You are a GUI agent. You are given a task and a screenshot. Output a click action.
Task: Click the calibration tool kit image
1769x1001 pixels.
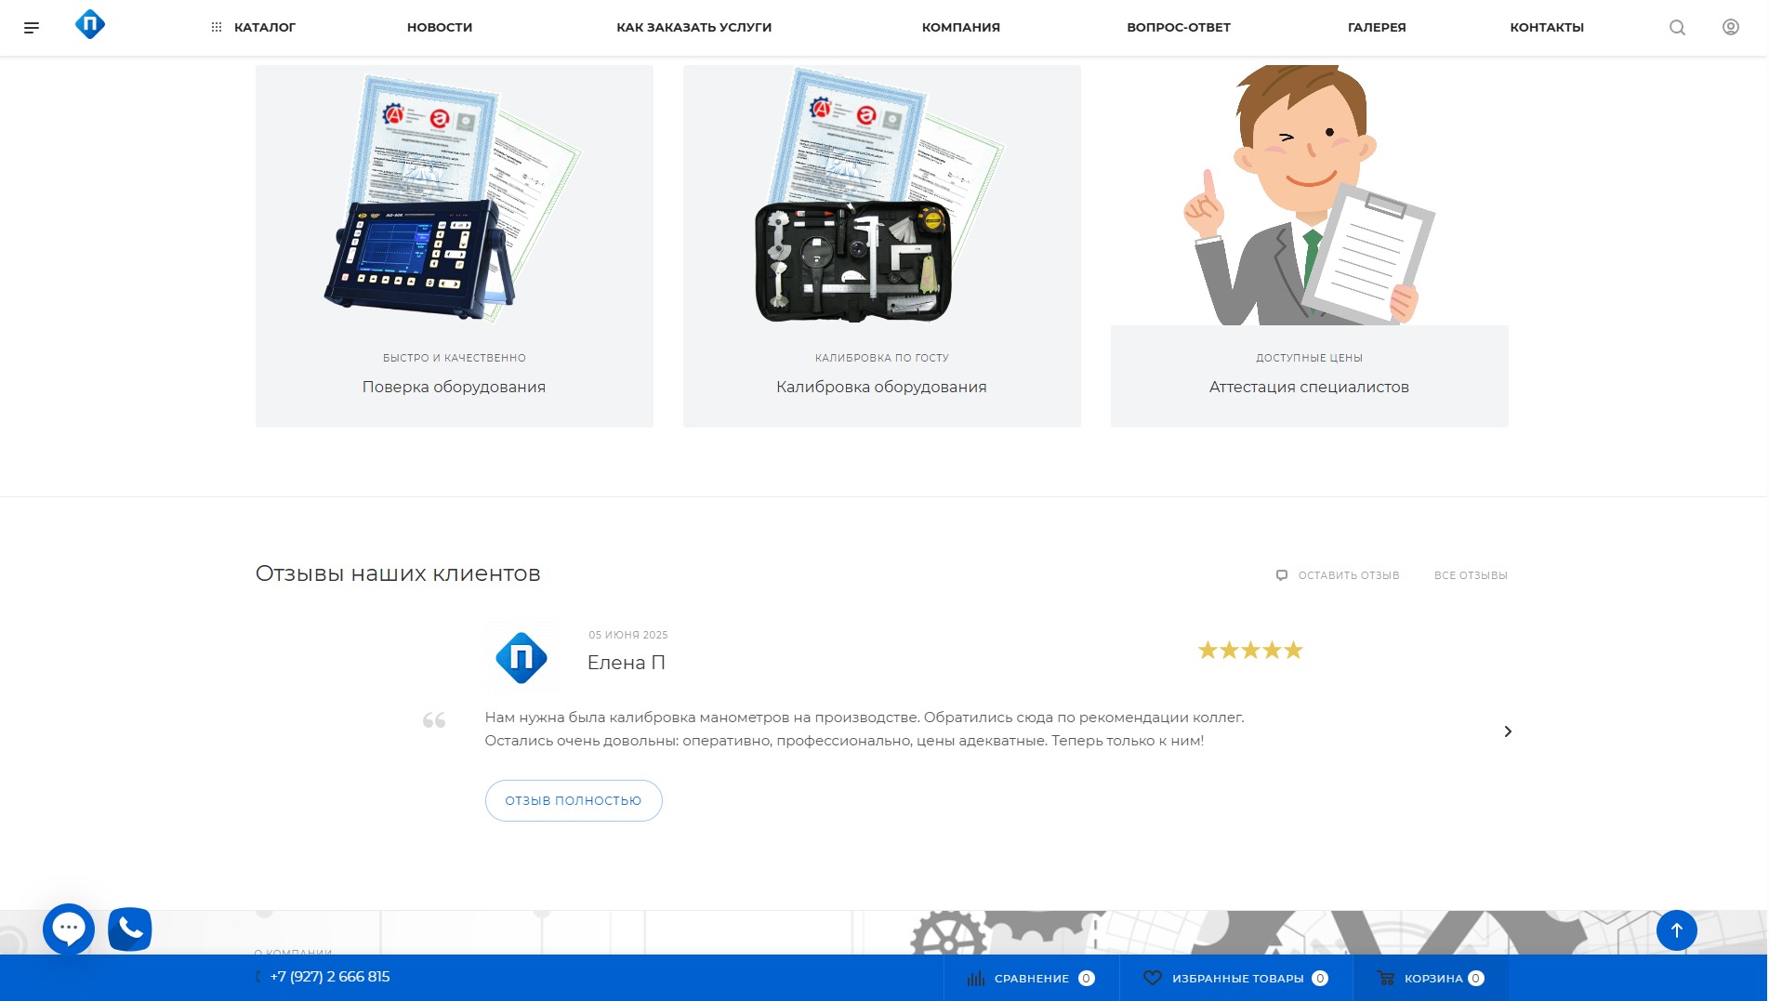pyautogui.click(x=882, y=195)
